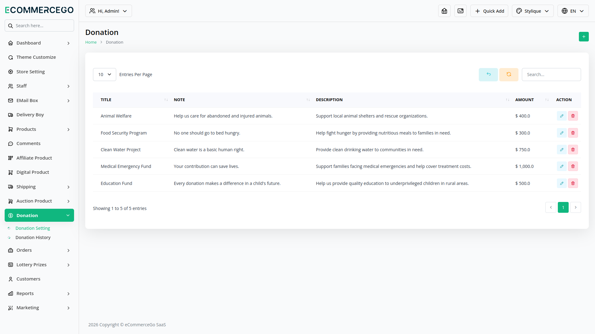The height and width of the screenshot is (334, 595).
Task: Expand the Shipping menu
Action: 39,187
